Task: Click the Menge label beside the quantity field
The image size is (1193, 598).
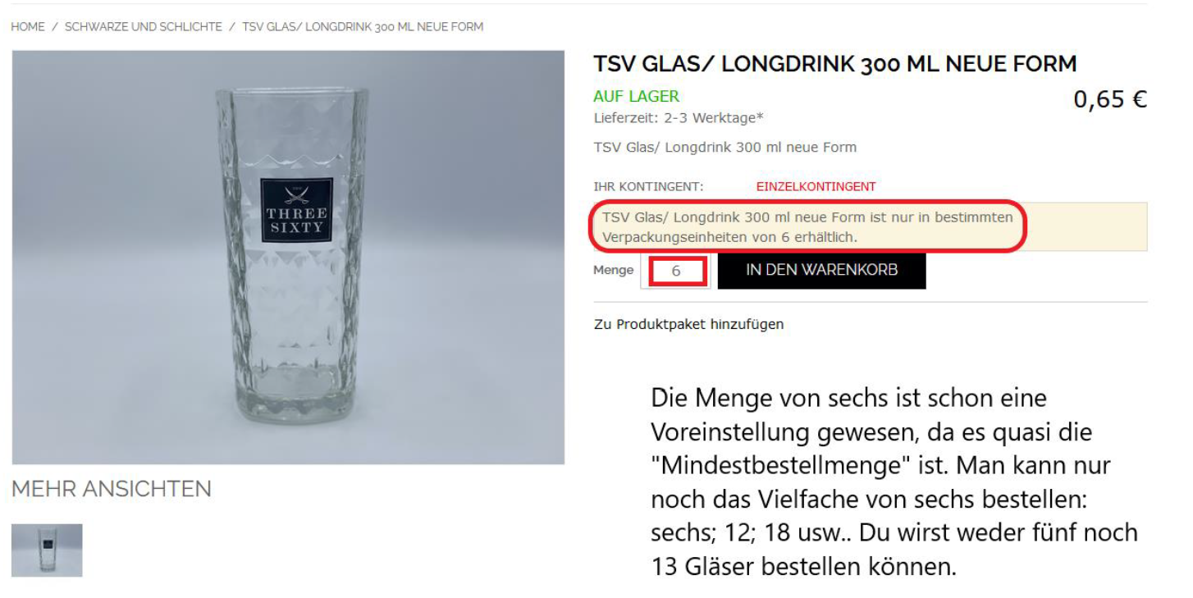Action: coord(613,271)
